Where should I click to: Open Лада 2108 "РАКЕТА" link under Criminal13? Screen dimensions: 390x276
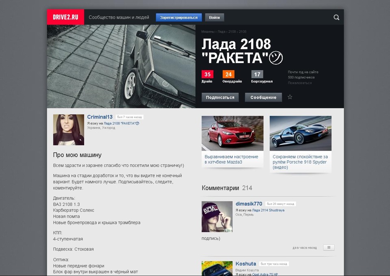tap(121, 123)
